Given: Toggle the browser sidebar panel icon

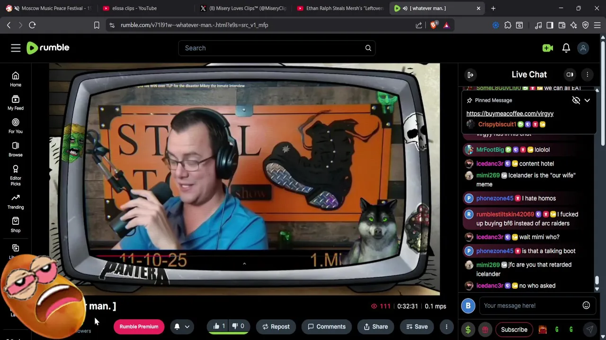Looking at the screenshot, I should pos(550,25).
